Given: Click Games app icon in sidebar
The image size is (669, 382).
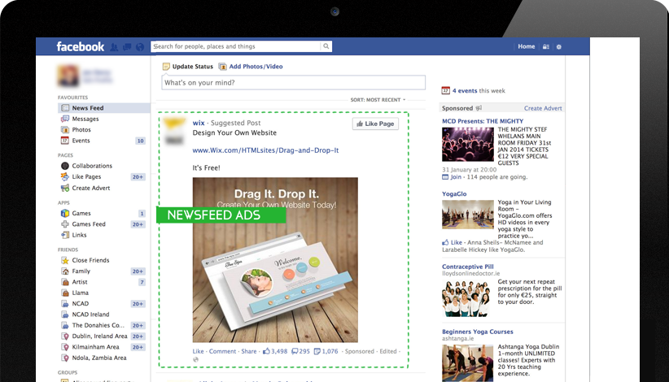Looking at the screenshot, I should tap(65, 214).
